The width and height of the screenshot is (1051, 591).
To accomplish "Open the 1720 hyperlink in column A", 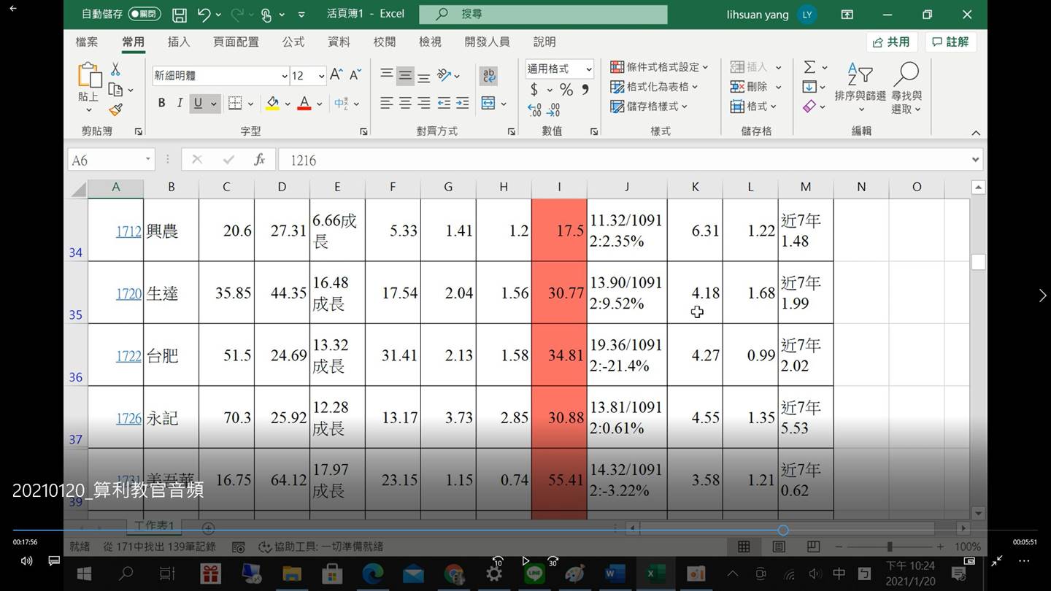I will [128, 294].
